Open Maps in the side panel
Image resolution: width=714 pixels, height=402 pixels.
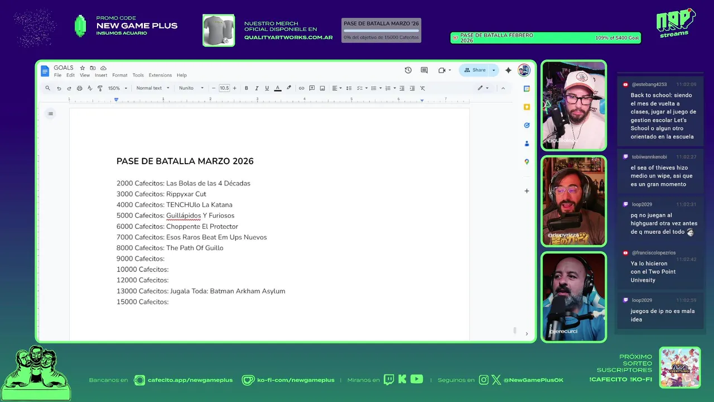click(527, 162)
